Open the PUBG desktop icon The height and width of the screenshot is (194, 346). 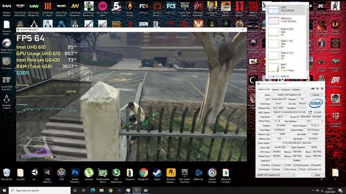tap(116, 24)
